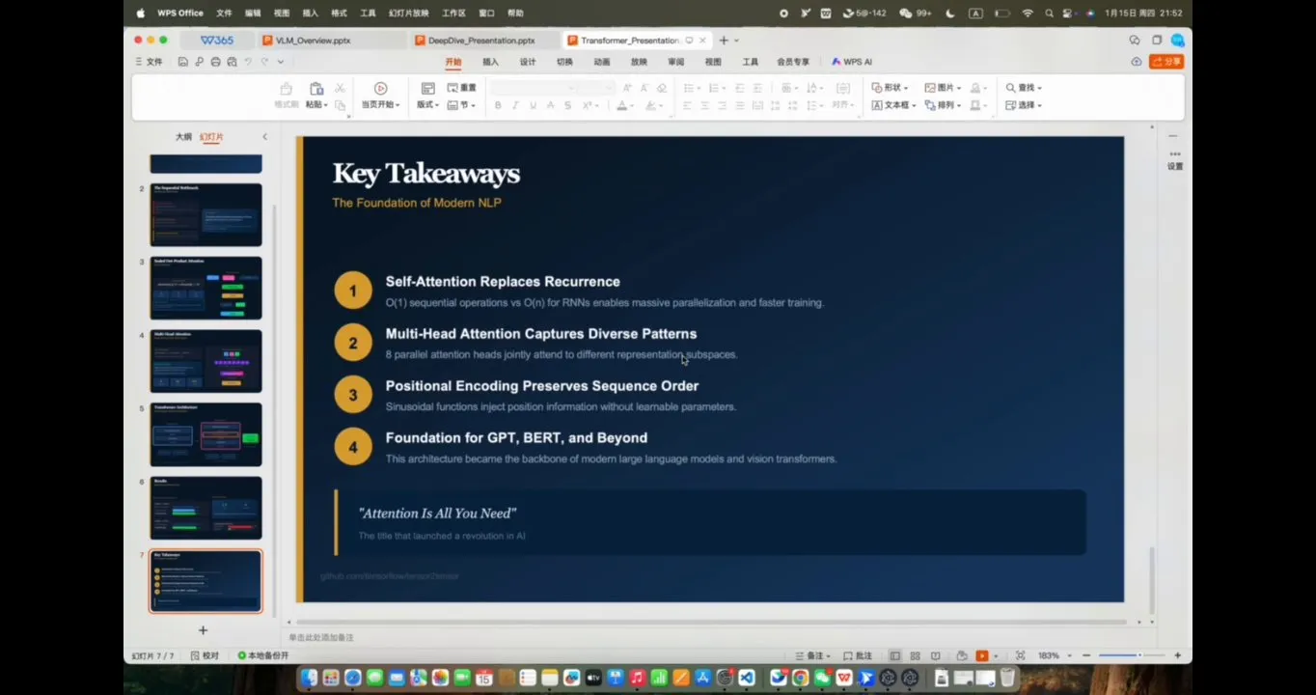Open the 版式 layout dropdown
1316x695 pixels.
427,104
